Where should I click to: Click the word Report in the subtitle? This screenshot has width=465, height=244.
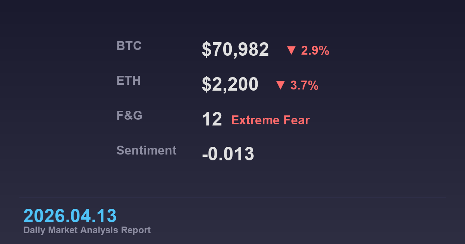136,230
